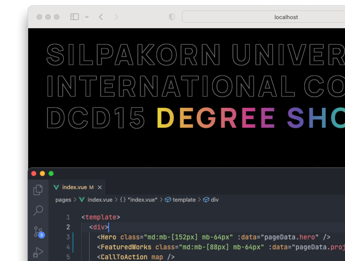Select pages in the breadcrumb
This screenshot has height=261, width=345.
coord(63,200)
